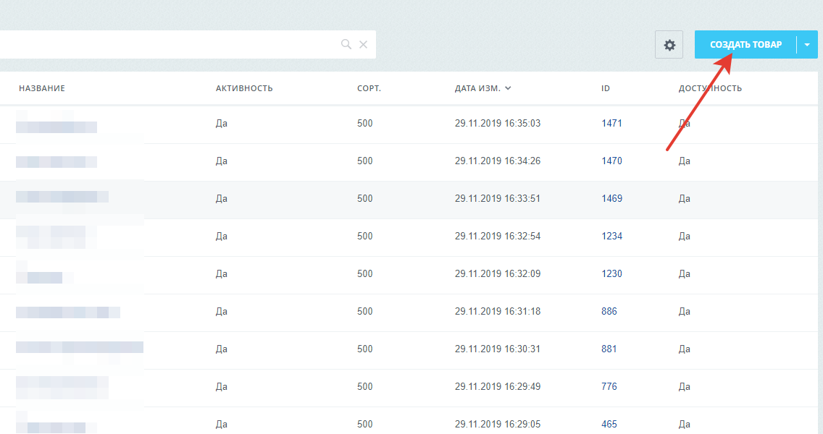This screenshot has height=434, width=823.
Task: Select the date 29.11.2019 16:30:31
Action: [498, 349]
